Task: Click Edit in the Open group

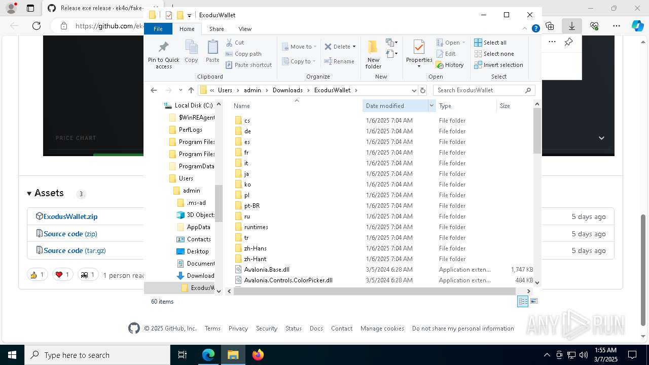Action: pyautogui.click(x=446, y=54)
